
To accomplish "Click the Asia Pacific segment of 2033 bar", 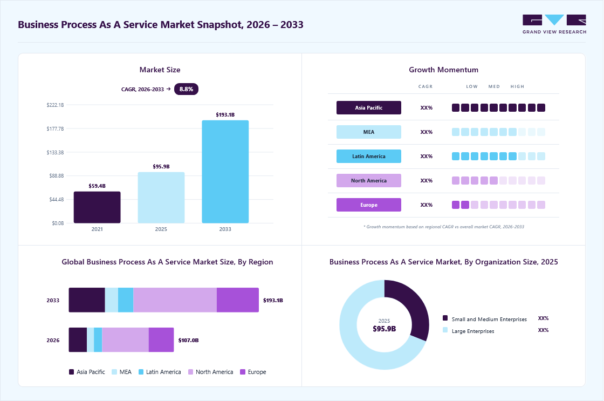I will pyautogui.click(x=87, y=300).
